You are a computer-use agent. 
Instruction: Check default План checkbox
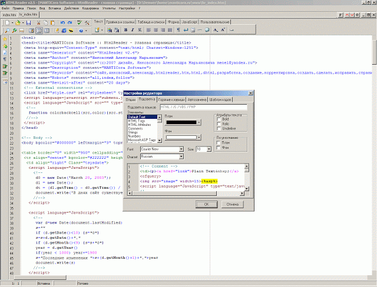[x=219, y=143]
